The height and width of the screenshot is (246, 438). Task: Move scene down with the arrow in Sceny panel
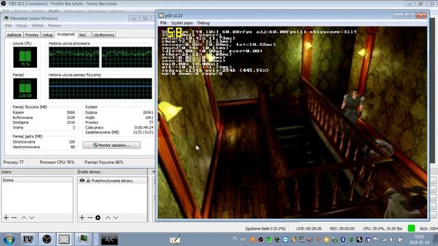pos(32,217)
